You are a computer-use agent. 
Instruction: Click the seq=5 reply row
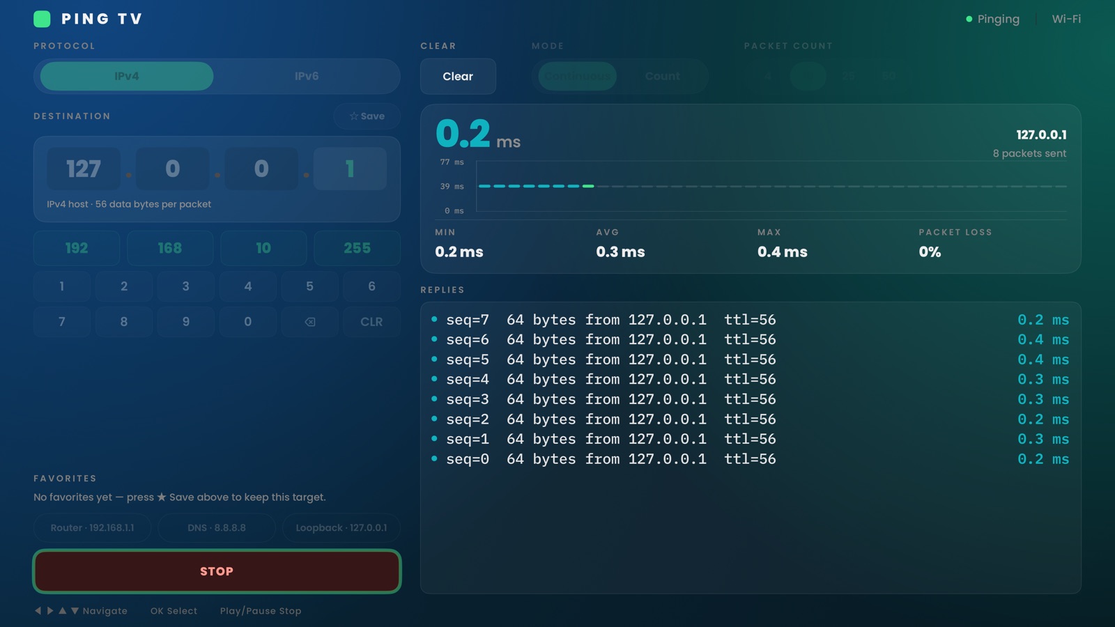[x=751, y=359]
